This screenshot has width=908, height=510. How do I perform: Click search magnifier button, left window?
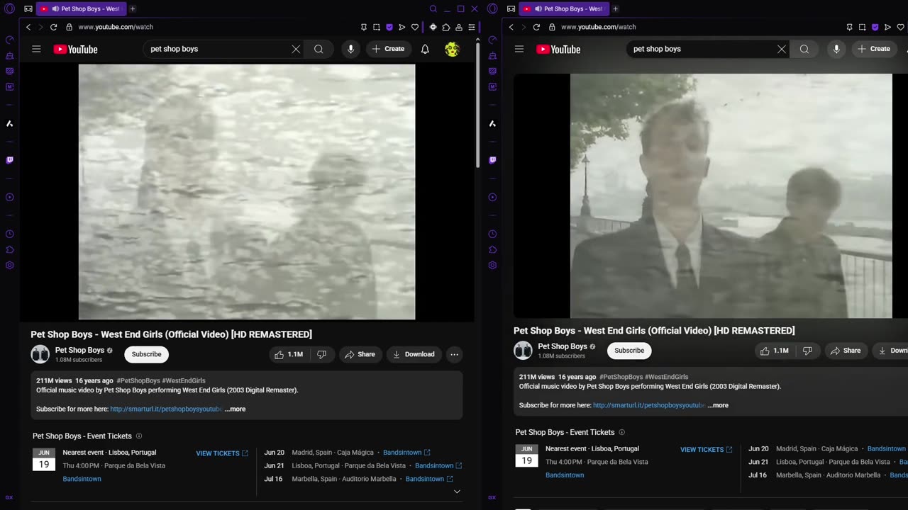tap(319, 49)
